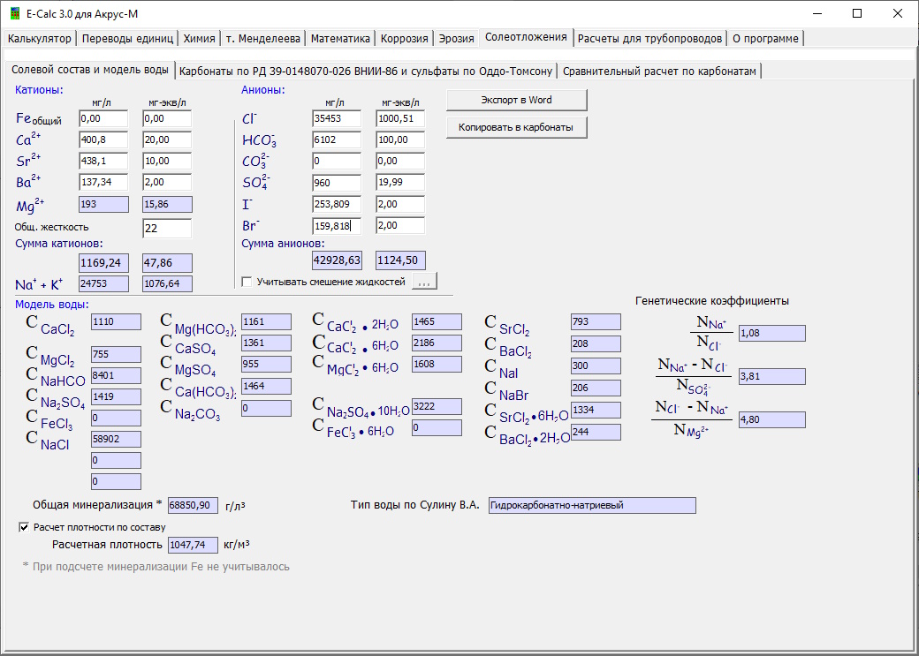
Task: Select the Коррозия tab
Action: point(405,39)
